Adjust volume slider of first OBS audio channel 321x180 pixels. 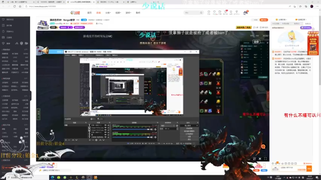coord(131,129)
